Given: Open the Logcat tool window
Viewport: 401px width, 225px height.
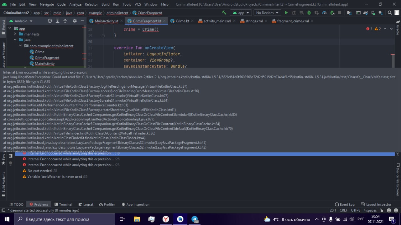Looking at the screenshot, I should pos(86,204).
